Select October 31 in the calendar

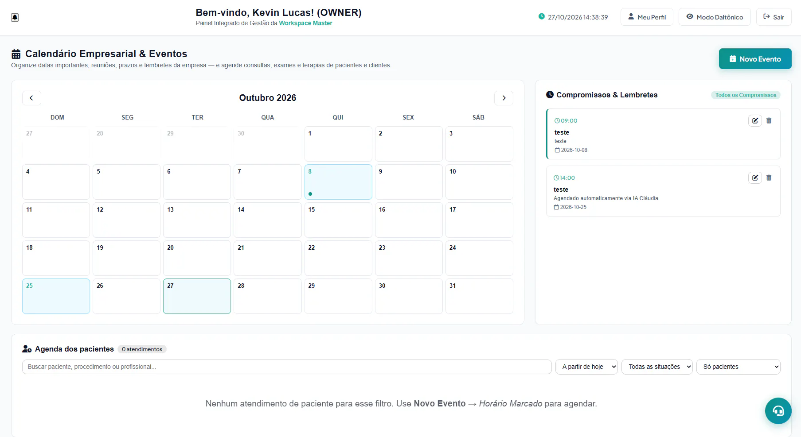(479, 296)
